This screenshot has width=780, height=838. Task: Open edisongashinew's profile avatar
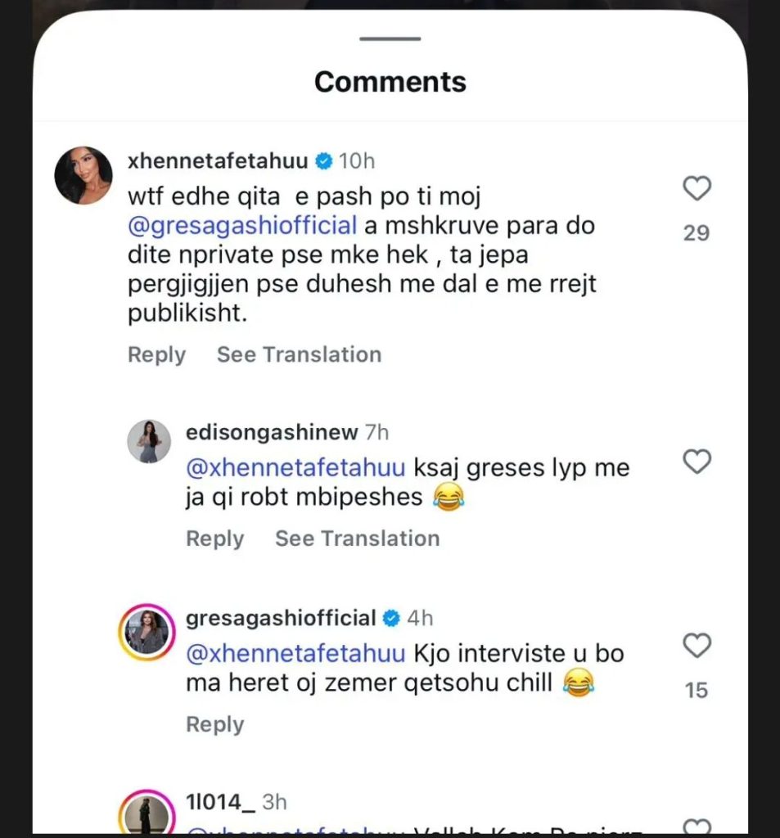pos(149,442)
